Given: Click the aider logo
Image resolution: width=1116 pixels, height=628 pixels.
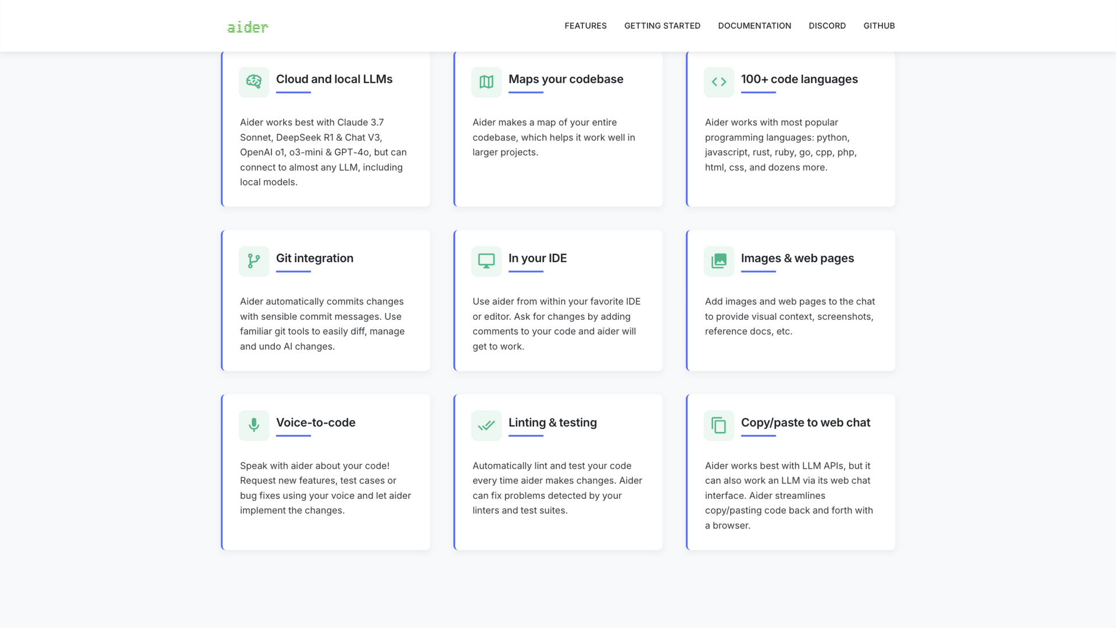Looking at the screenshot, I should tap(248, 27).
